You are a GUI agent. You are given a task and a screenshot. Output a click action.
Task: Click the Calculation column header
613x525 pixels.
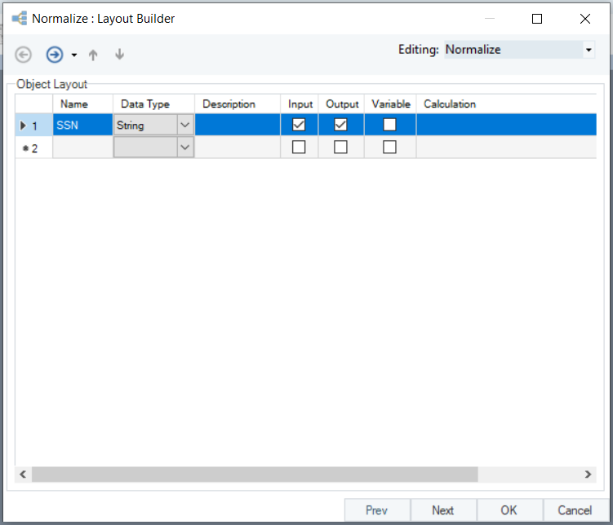[x=450, y=104]
